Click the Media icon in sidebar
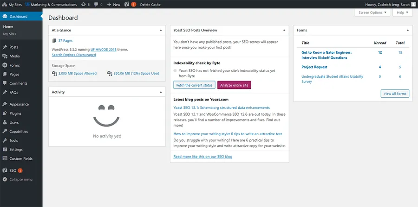418x207 pixels. (x=5, y=56)
